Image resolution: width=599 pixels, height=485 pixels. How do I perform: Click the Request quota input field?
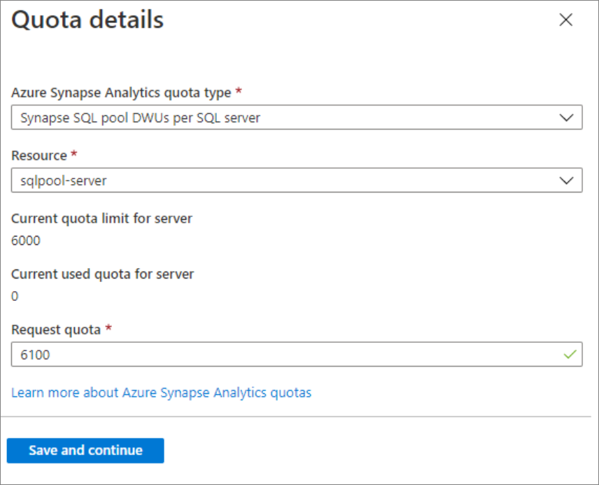pos(280,354)
